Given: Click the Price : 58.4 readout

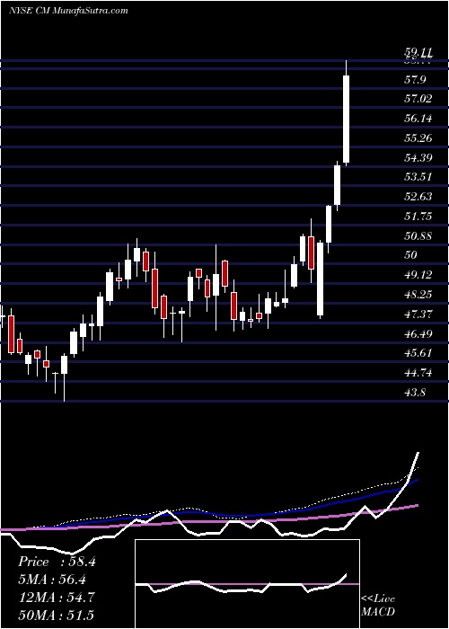Looking at the screenshot, I should pos(57,562).
